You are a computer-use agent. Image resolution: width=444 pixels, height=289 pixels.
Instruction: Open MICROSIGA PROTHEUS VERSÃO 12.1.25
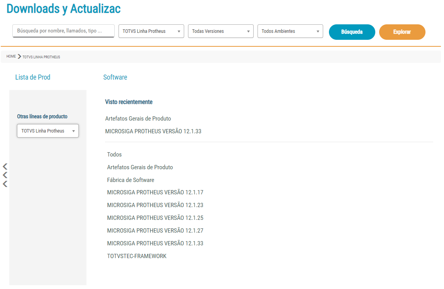[155, 218]
